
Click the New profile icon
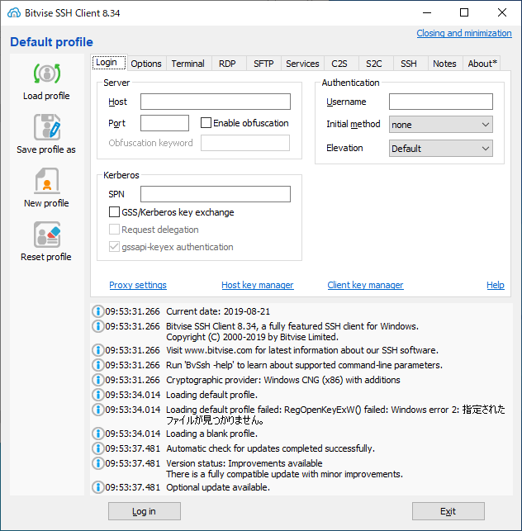pyautogui.click(x=47, y=181)
